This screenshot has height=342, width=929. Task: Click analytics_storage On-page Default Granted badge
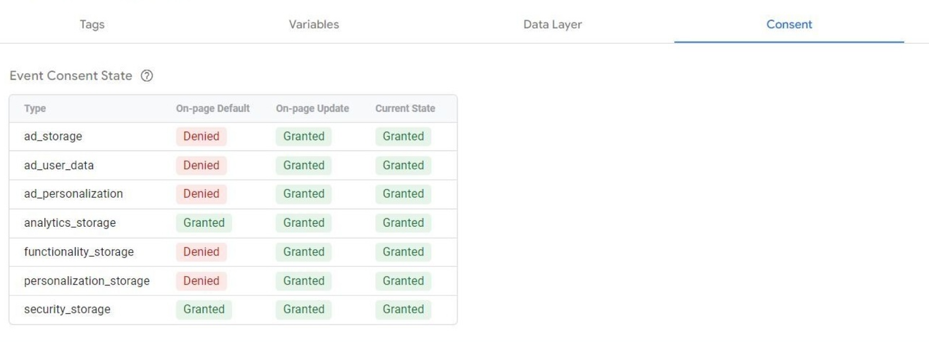pos(204,223)
